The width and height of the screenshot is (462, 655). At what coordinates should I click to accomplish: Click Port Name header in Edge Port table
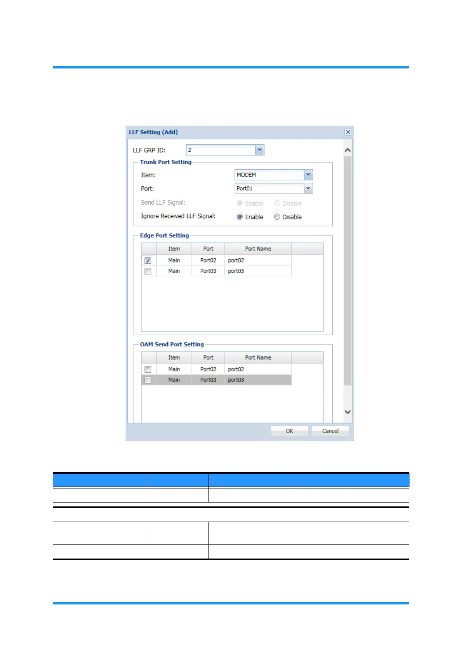(258, 249)
